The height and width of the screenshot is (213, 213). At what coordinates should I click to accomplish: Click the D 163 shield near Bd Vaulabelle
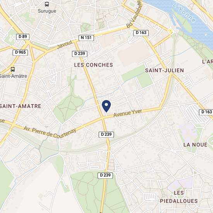tap(141, 33)
